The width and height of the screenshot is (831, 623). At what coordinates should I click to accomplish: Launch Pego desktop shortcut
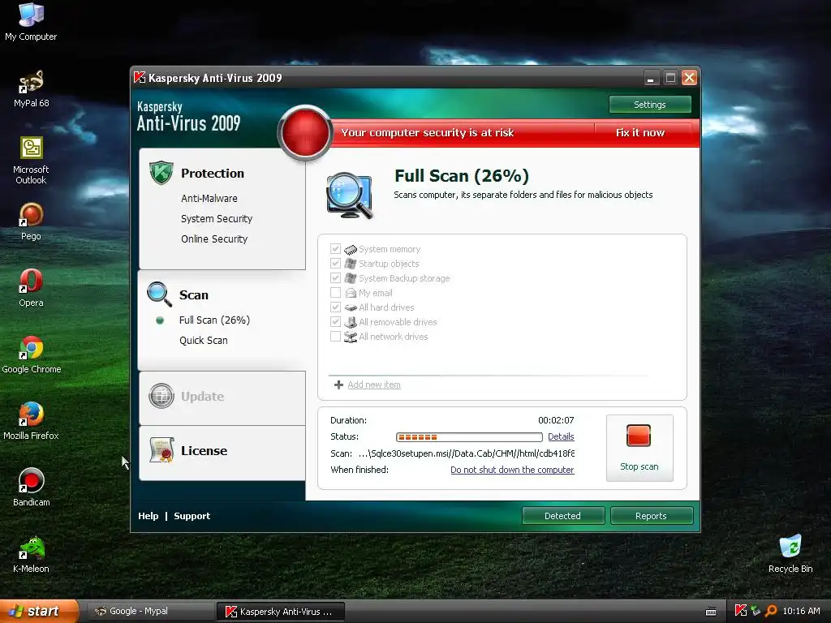(31, 221)
